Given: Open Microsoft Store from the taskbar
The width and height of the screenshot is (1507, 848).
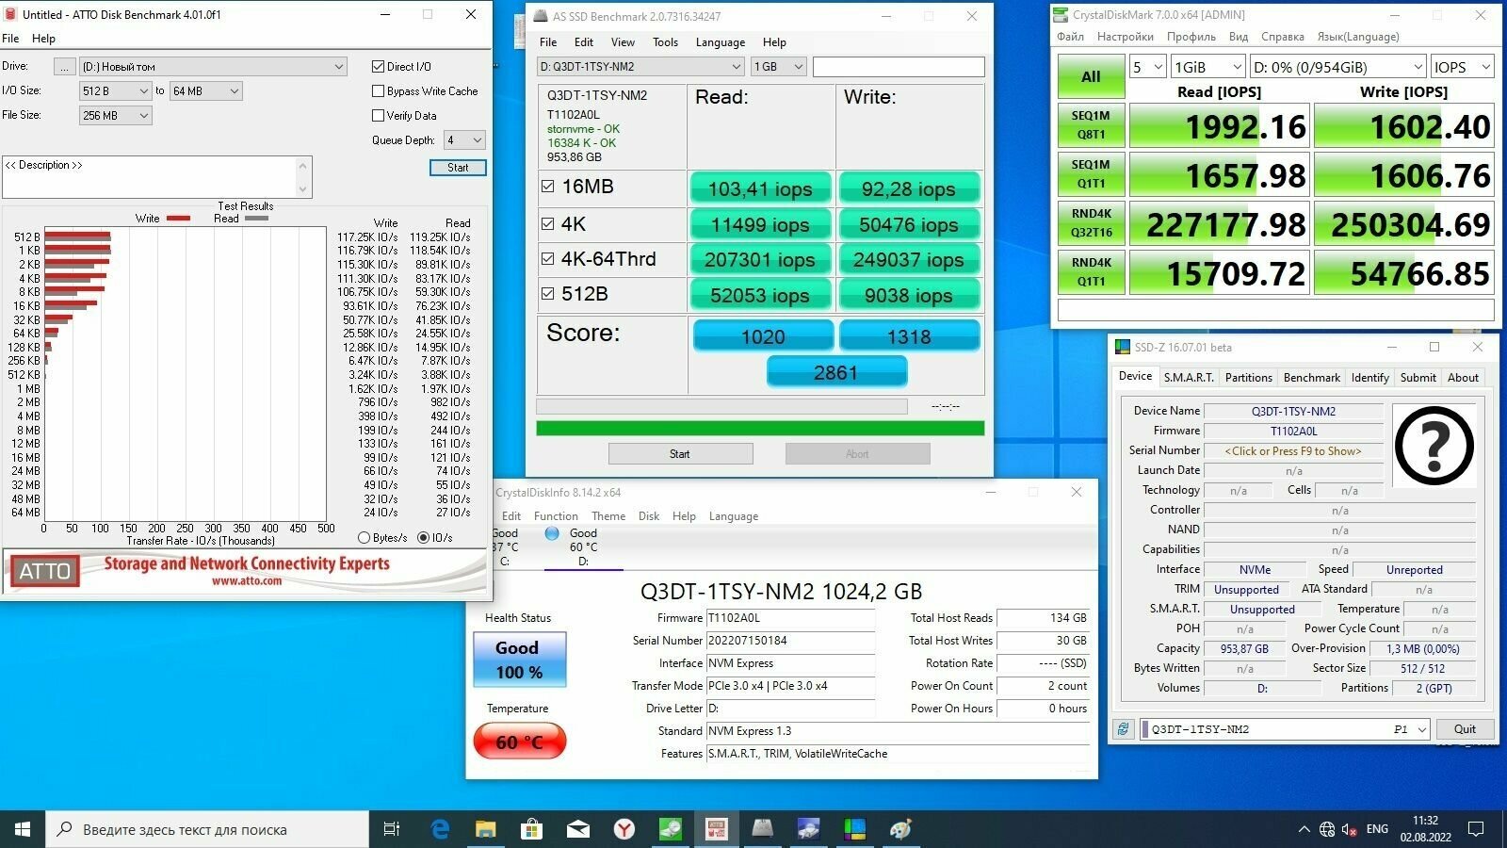Looking at the screenshot, I should [x=531, y=829].
